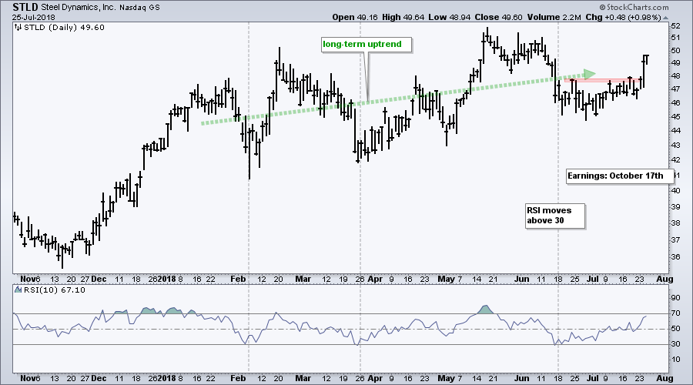Viewport: 693px width, 385px height.
Task: Click the Nasdaq GS exchange label
Action: point(139,8)
